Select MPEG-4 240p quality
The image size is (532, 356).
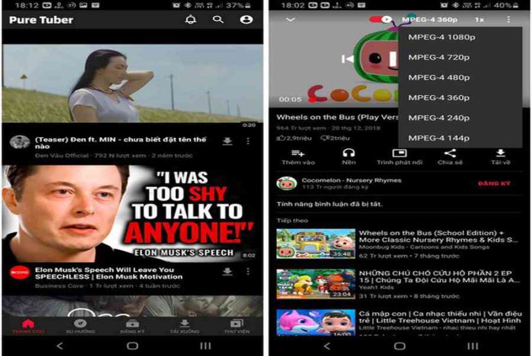460,118
